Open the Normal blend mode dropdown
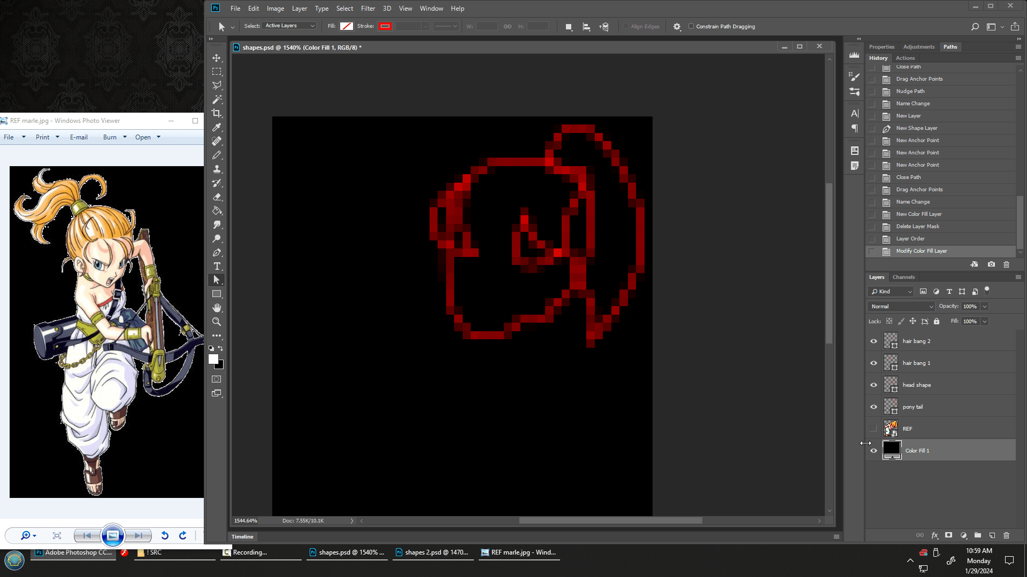Viewport: 1027px width, 577px height. (901, 306)
